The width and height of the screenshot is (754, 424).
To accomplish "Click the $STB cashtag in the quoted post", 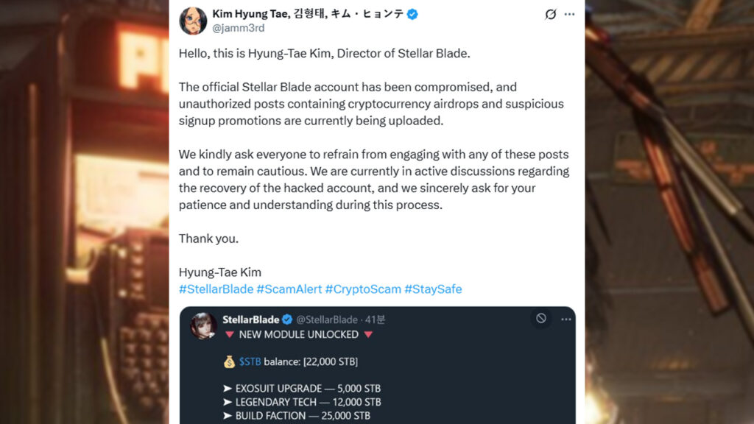I will pyautogui.click(x=253, y=361).
